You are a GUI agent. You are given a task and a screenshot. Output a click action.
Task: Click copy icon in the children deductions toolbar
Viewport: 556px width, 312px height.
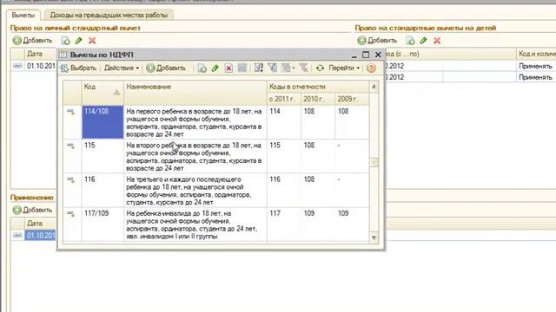click(410, 41)
